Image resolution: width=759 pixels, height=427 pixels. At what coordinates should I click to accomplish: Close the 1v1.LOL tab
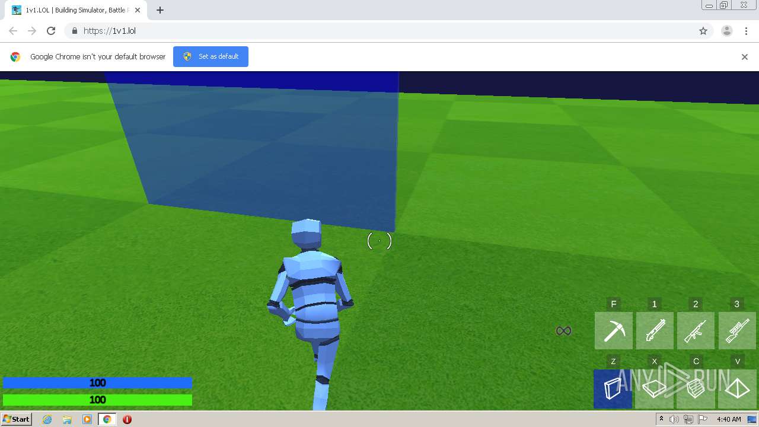[138, 10]
